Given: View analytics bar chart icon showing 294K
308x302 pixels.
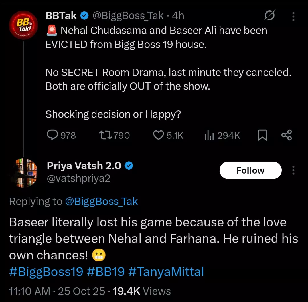Looking at the screenshot, I should (209, 136).
